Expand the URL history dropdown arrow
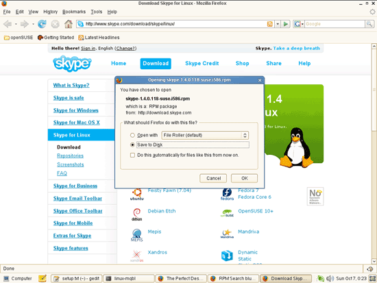 [x=278, y=24]
